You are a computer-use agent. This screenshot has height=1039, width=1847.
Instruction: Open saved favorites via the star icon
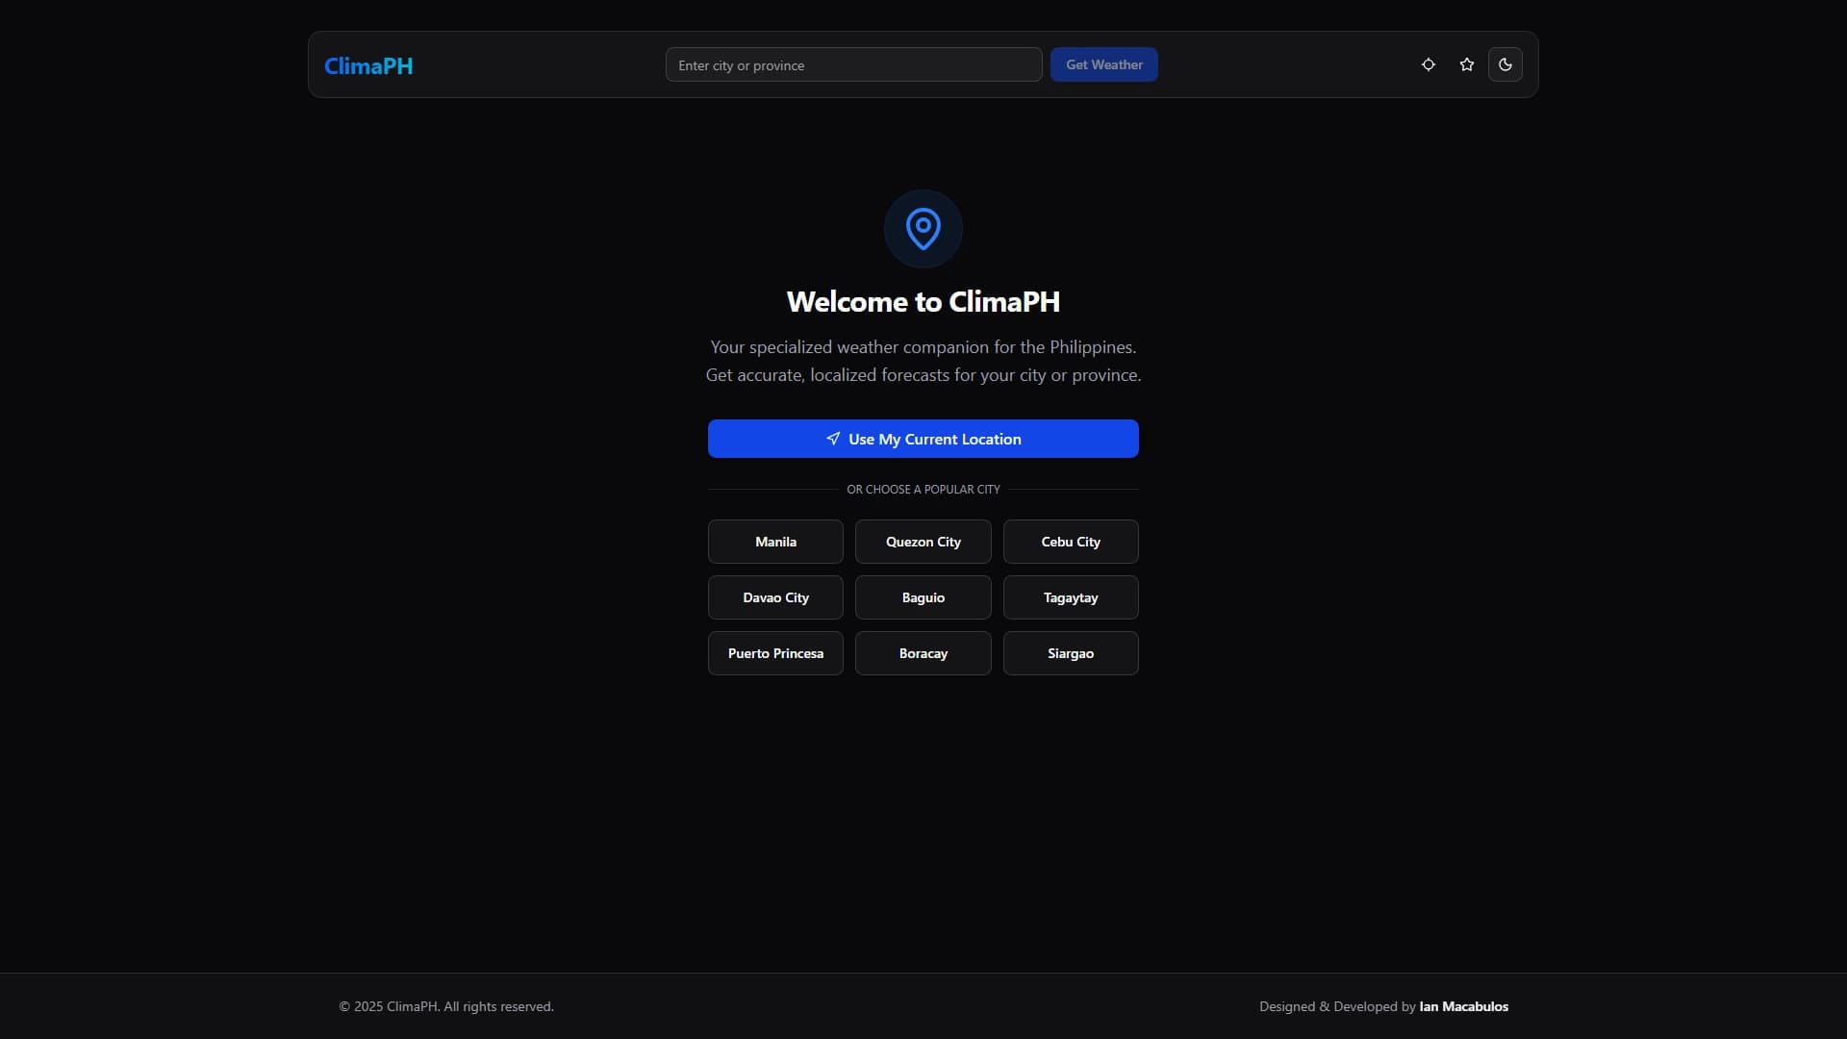pyautogui.click(x=1466, y=64)
